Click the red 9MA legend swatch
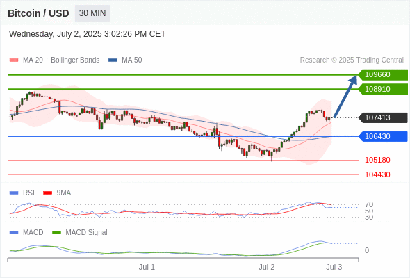This screenshot has height=278, width=410. (x=47, y=193)
